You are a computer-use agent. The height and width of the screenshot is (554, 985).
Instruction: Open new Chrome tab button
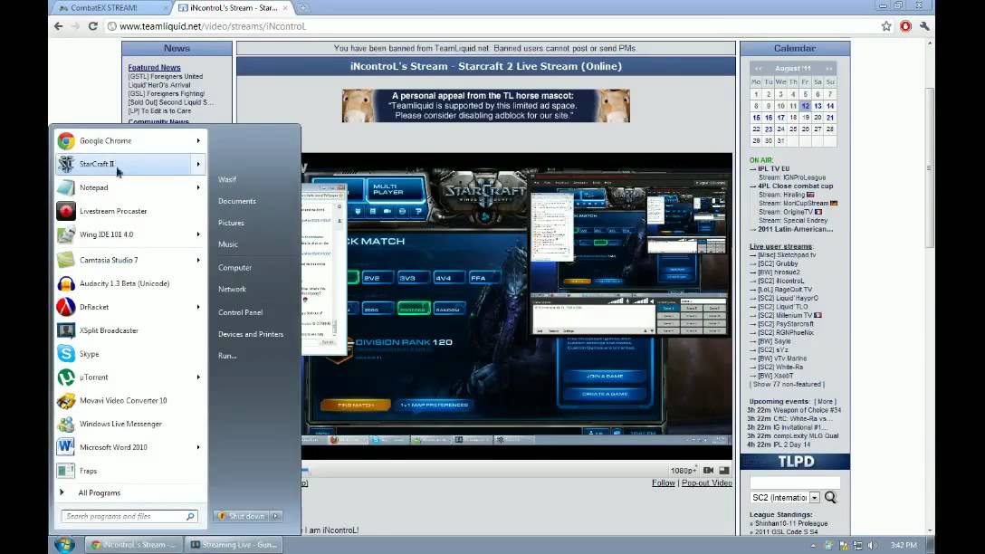click(x=302, y=7)
